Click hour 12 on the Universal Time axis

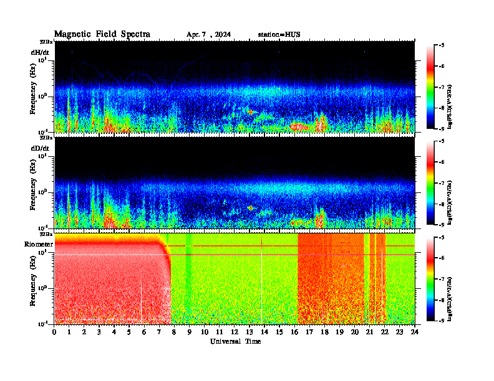point(235,332)
